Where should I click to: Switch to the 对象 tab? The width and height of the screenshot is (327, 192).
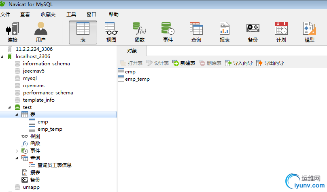(132, 51)
